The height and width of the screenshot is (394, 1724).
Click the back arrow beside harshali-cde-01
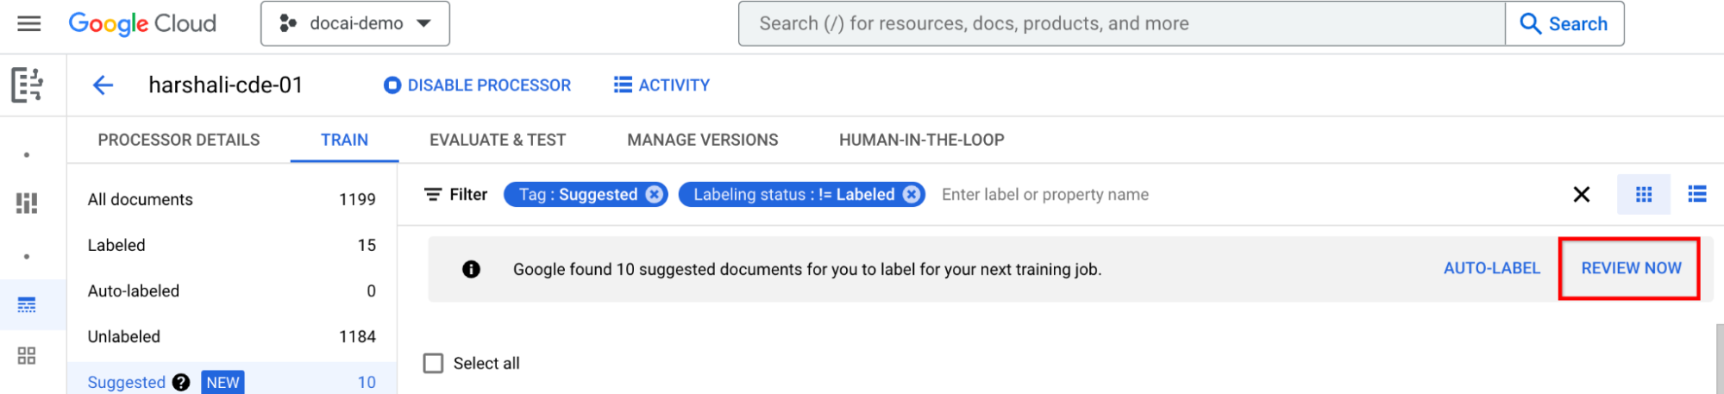[x=103, y=84]
